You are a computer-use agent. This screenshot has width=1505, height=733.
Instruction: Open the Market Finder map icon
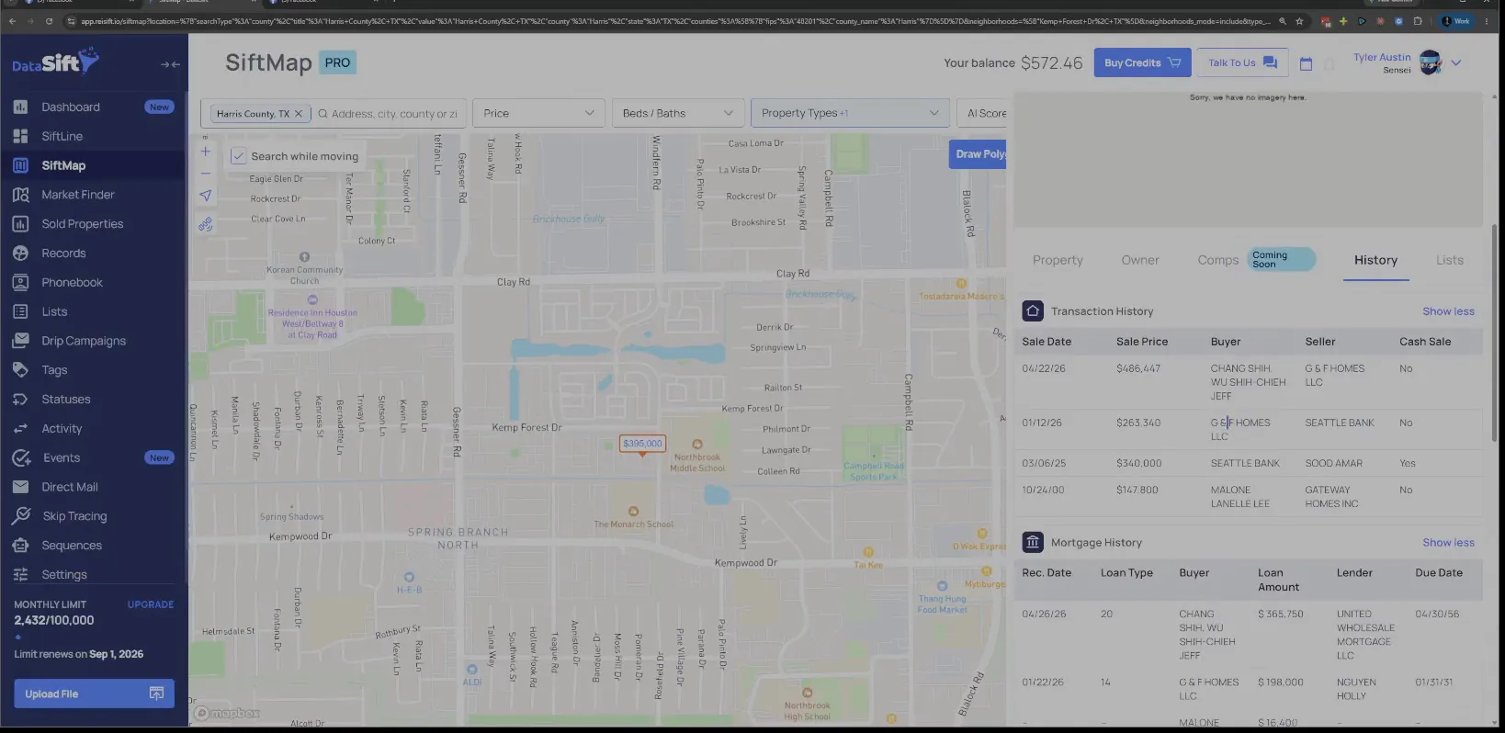pos(20,195)
